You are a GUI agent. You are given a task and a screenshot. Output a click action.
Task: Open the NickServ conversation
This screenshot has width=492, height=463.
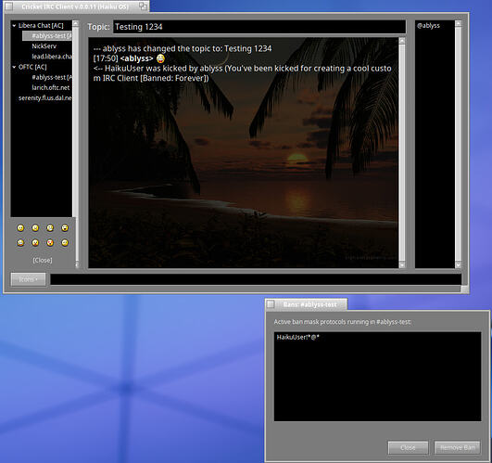(44, 46)
